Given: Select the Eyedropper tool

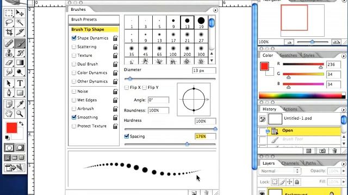Looking at the screenshot, I should coord(20,104).
